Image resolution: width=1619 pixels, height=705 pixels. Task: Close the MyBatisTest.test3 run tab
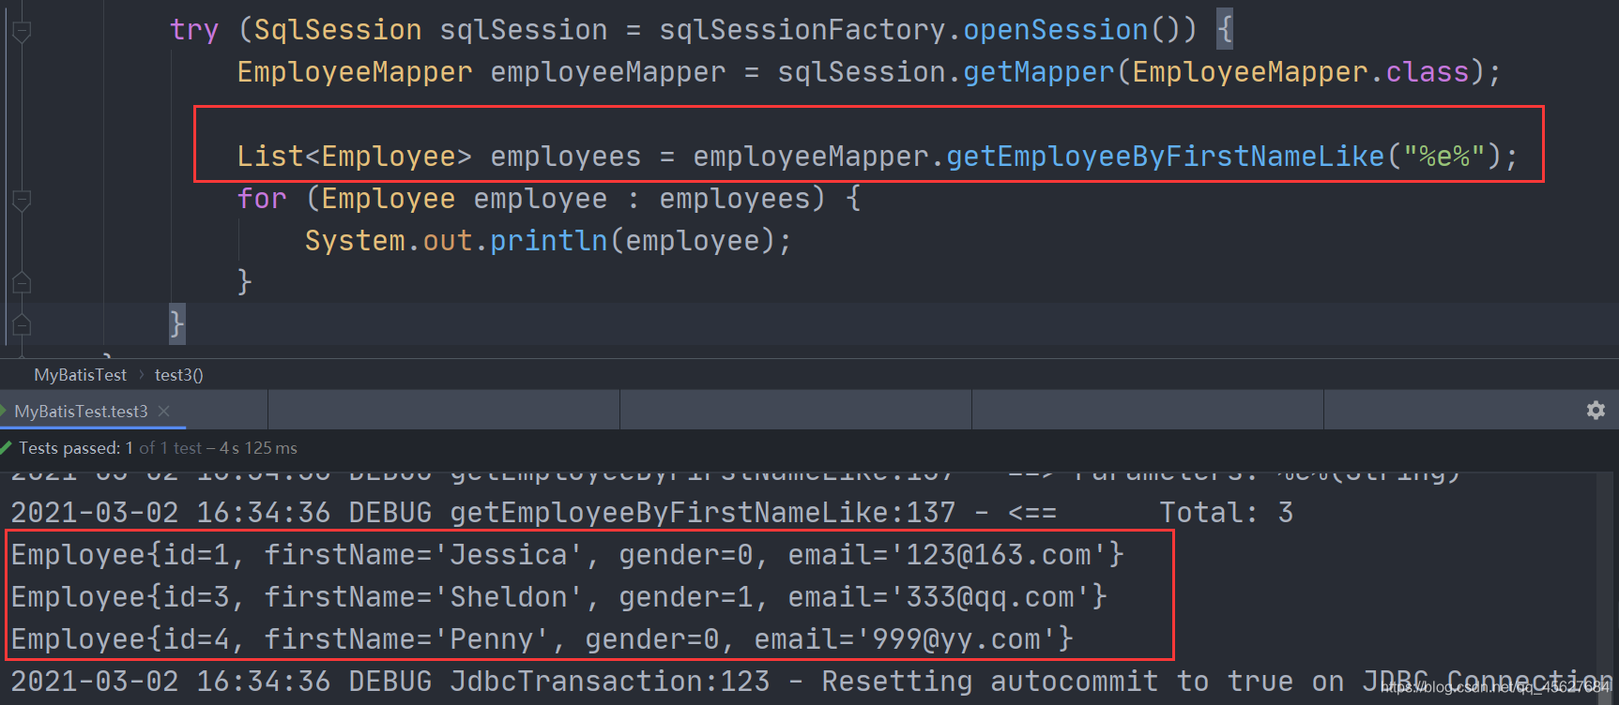(164, 412)
